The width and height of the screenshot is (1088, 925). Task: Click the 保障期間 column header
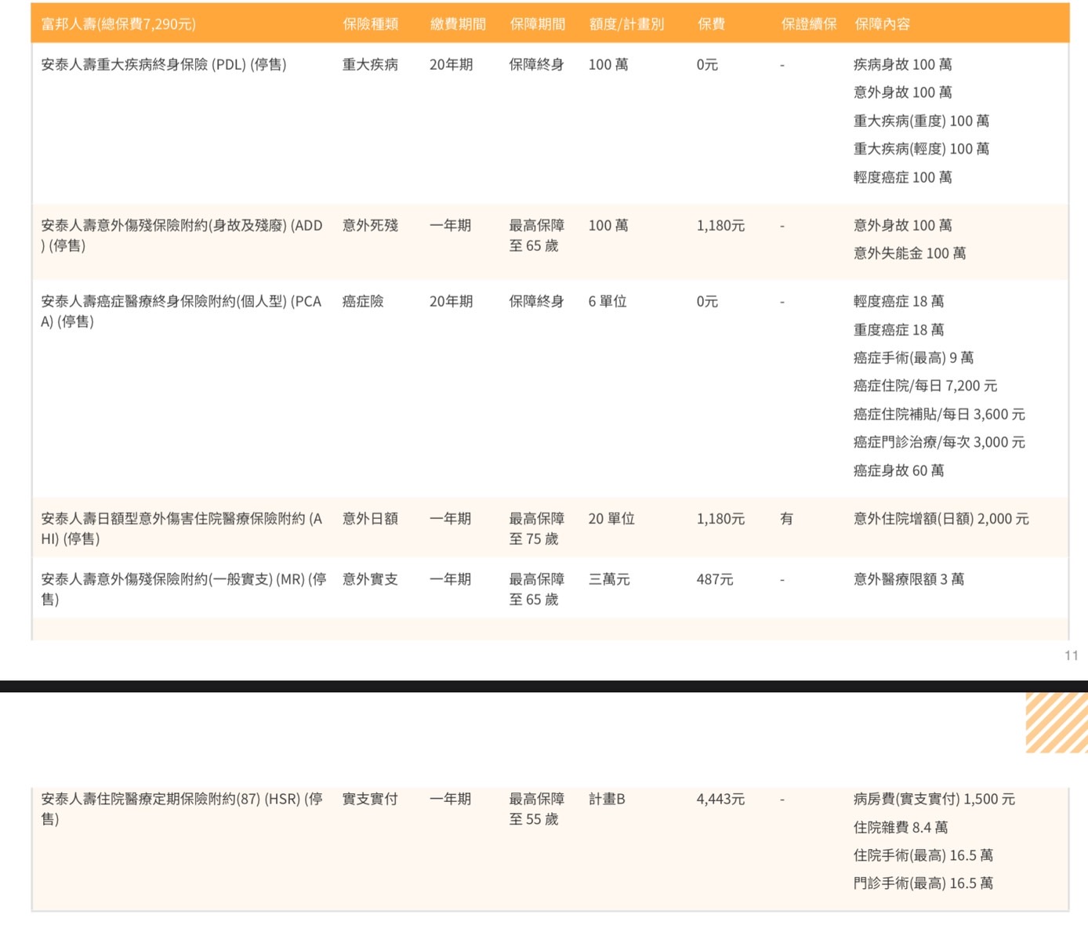coord(537,24)
